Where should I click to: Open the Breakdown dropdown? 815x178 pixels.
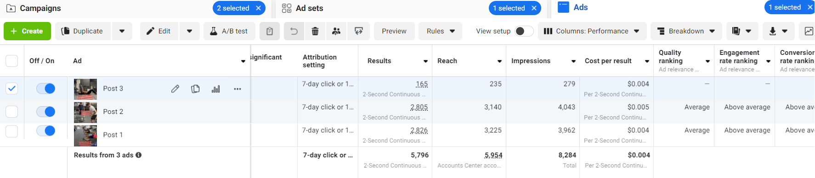click(686, 31)
